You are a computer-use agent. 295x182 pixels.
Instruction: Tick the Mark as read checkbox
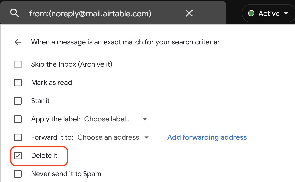[x=18, y=83]
